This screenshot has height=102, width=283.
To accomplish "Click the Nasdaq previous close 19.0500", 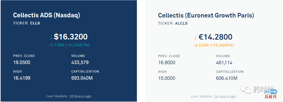I will point(22,63).
